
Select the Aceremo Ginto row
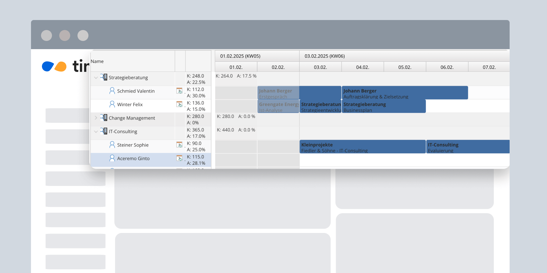[x=133, y=159]
